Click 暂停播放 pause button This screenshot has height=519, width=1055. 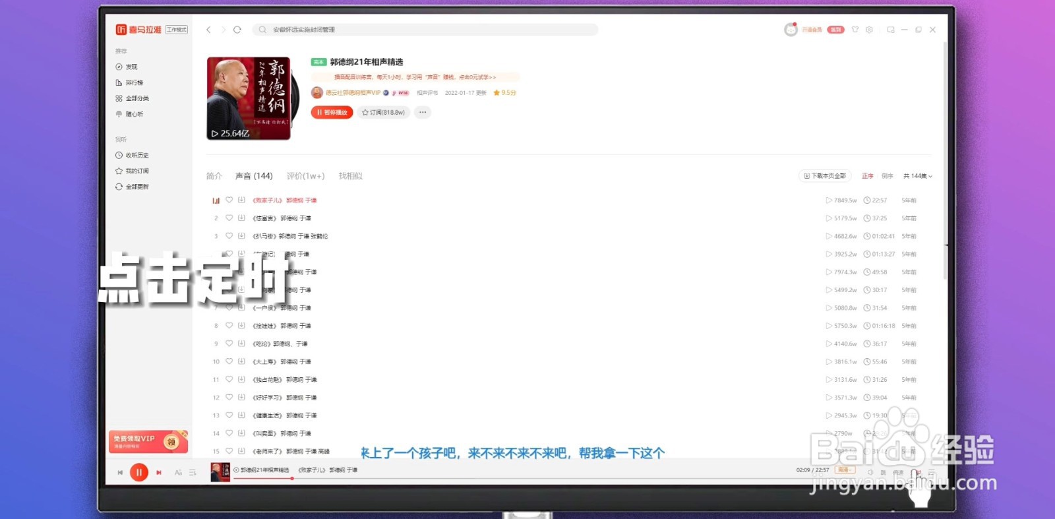coord(332,112)
